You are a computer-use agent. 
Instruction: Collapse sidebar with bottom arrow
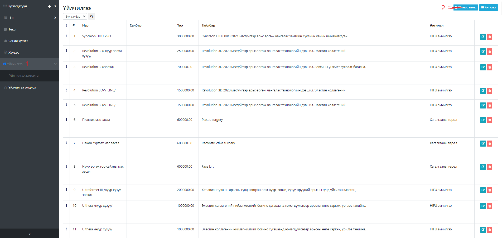point(30,234)
